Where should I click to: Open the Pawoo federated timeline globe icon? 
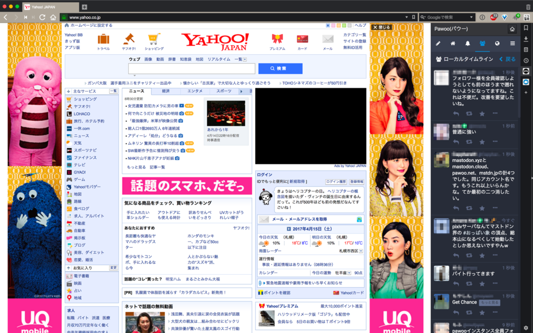[497, 44]
